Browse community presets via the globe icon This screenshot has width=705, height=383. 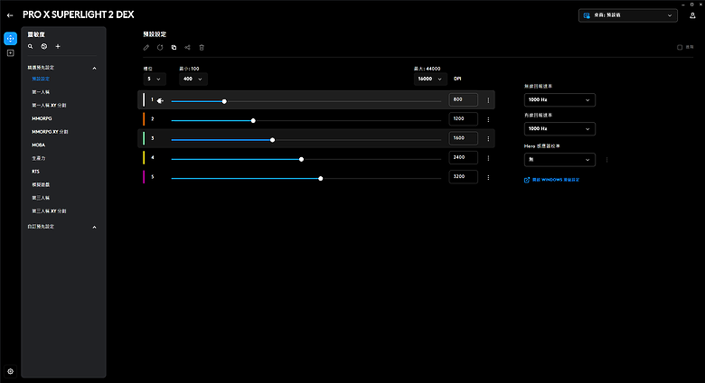point(44,46)
